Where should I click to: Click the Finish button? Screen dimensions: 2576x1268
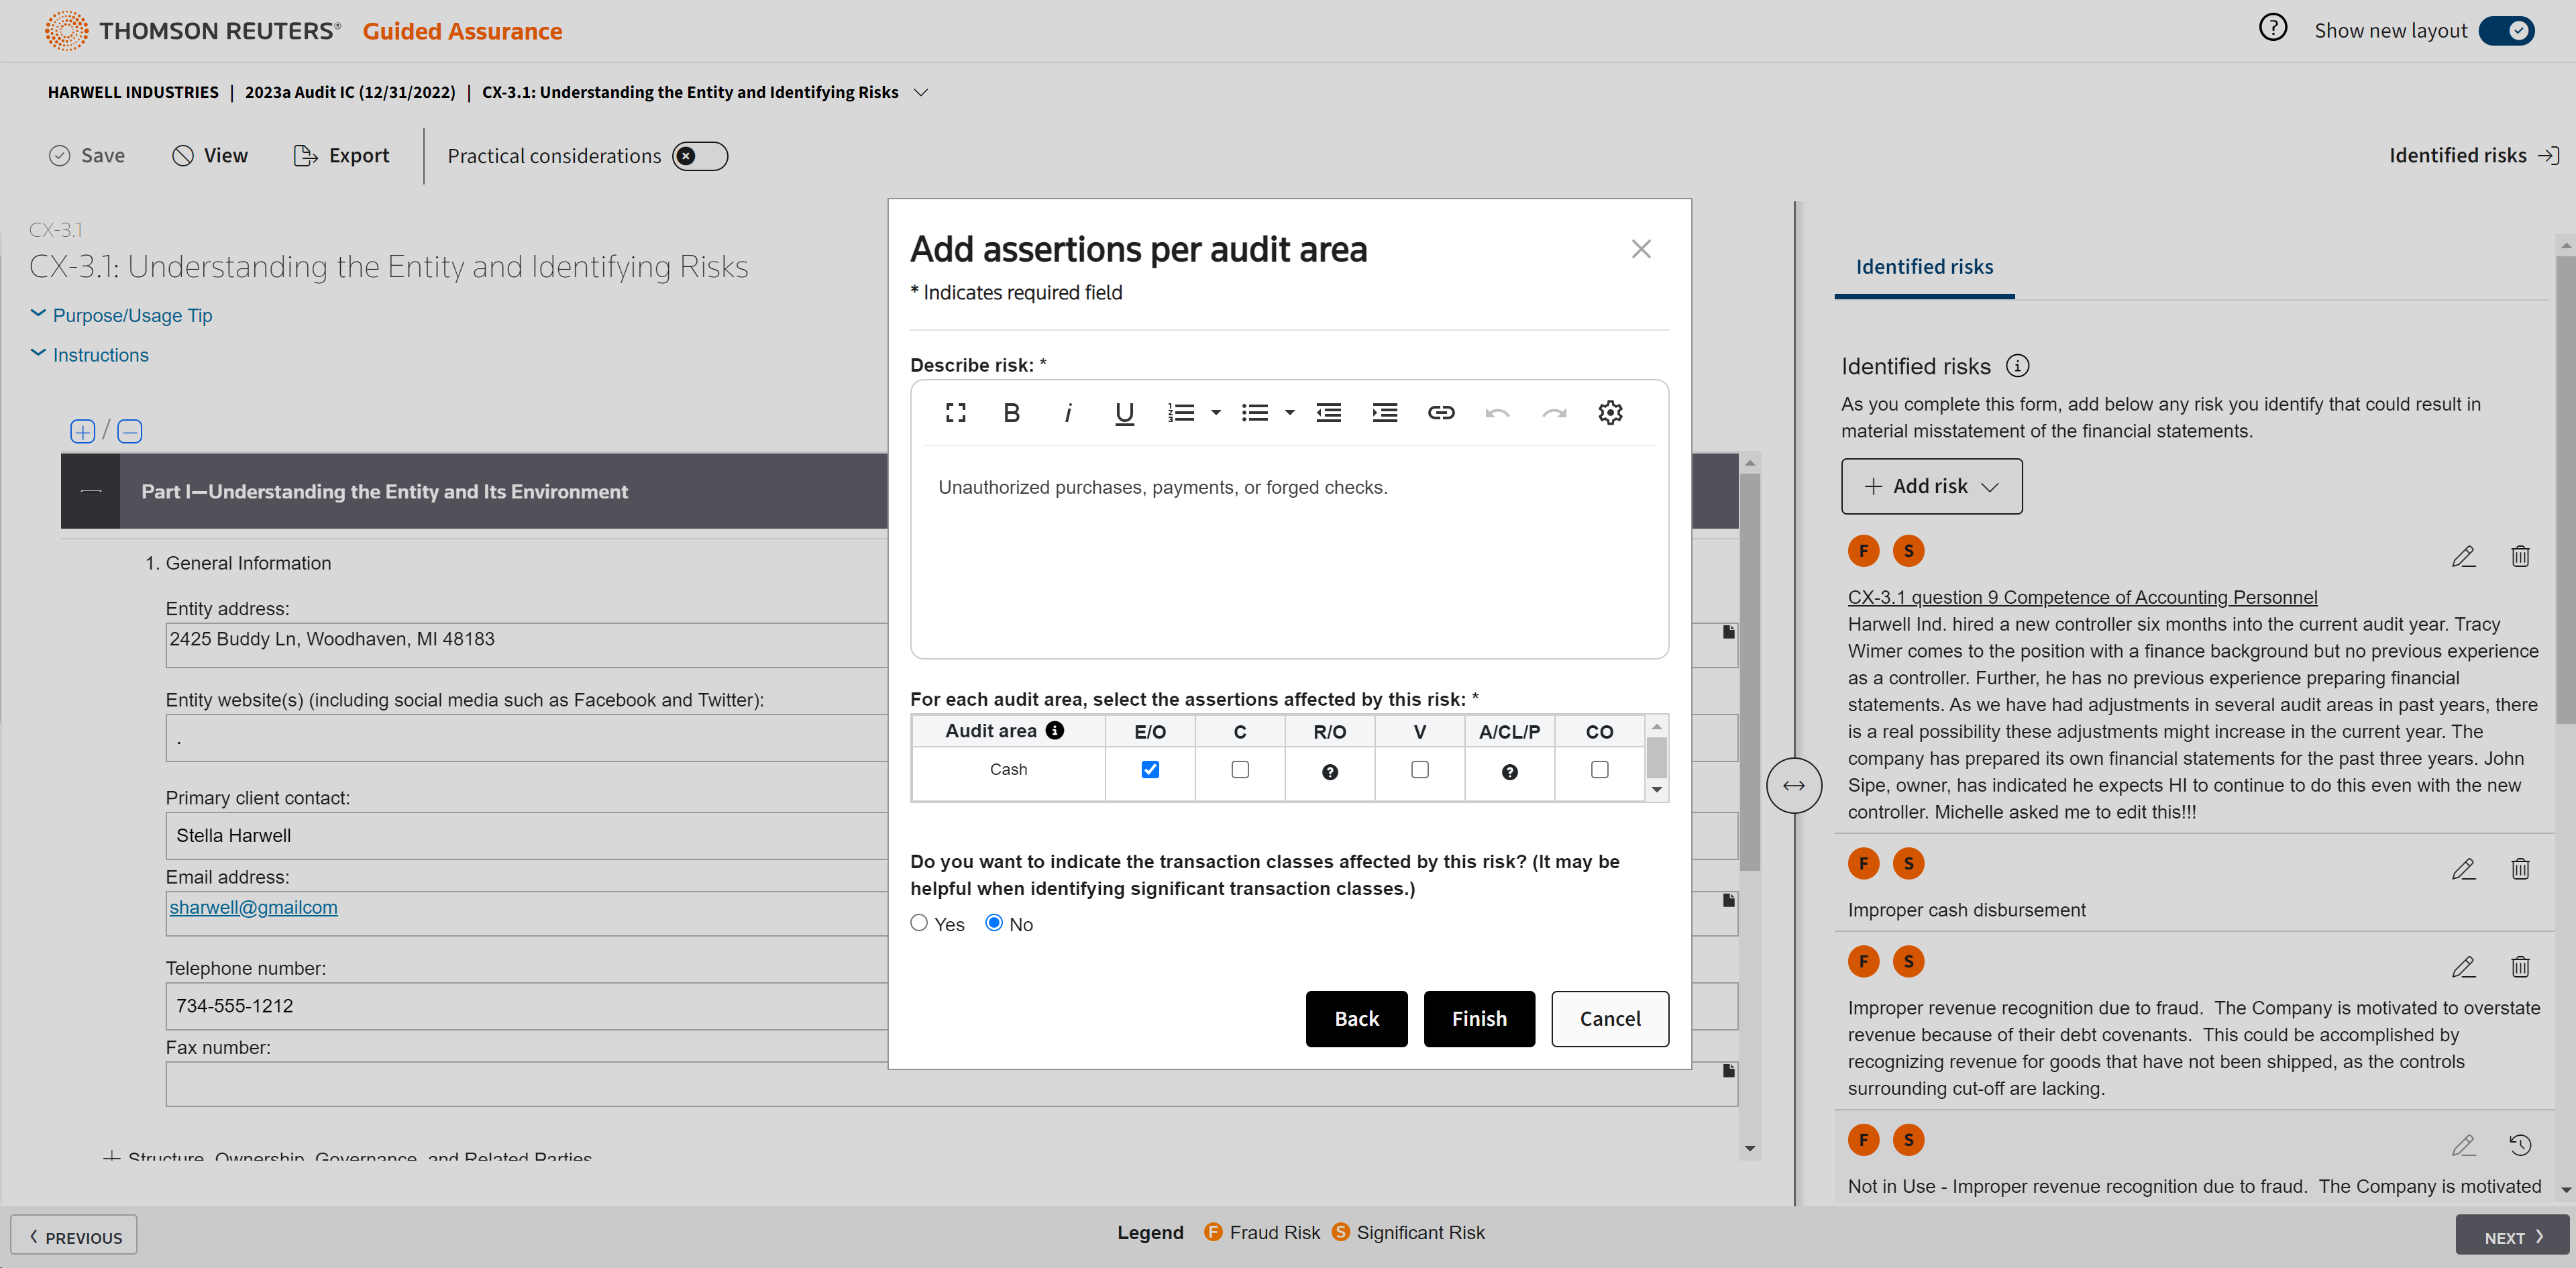click(x=1478, y=1019)
